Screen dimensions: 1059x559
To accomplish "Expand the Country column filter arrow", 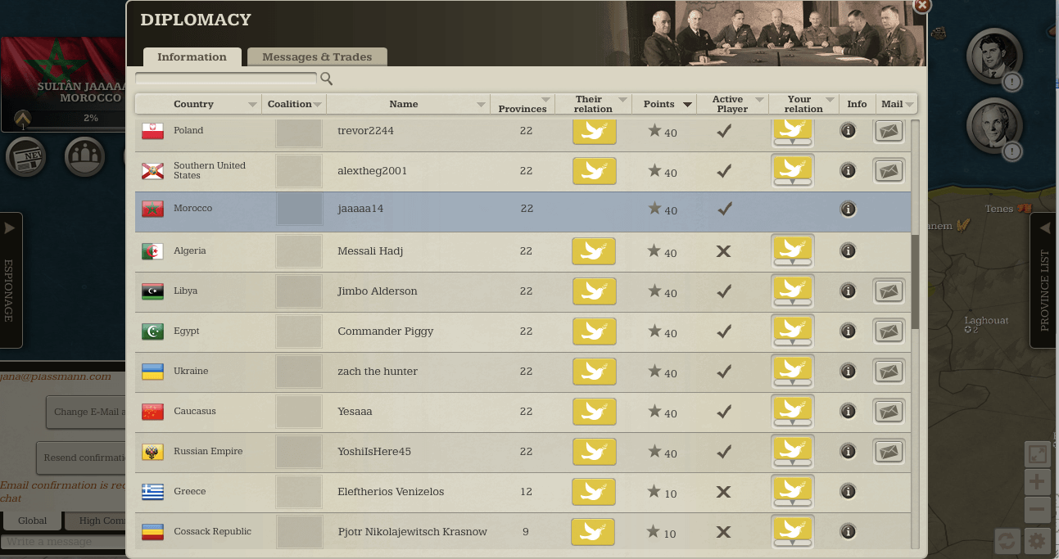I will click(x=252, y=105).
